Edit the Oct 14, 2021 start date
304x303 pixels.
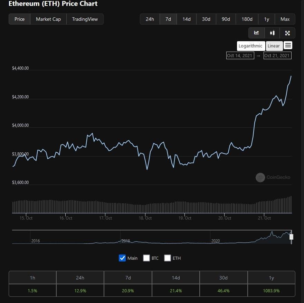pyautogui.click(x=240, y=55)
